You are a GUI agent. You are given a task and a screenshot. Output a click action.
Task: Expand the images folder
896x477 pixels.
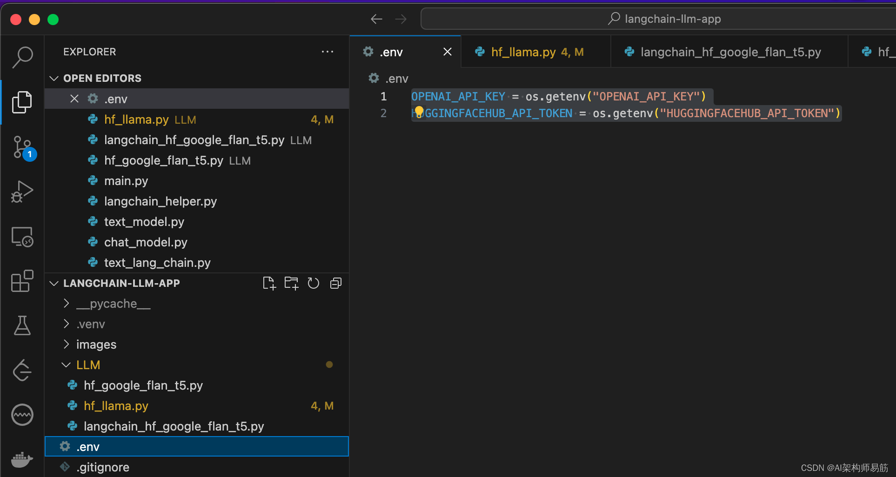66,344
